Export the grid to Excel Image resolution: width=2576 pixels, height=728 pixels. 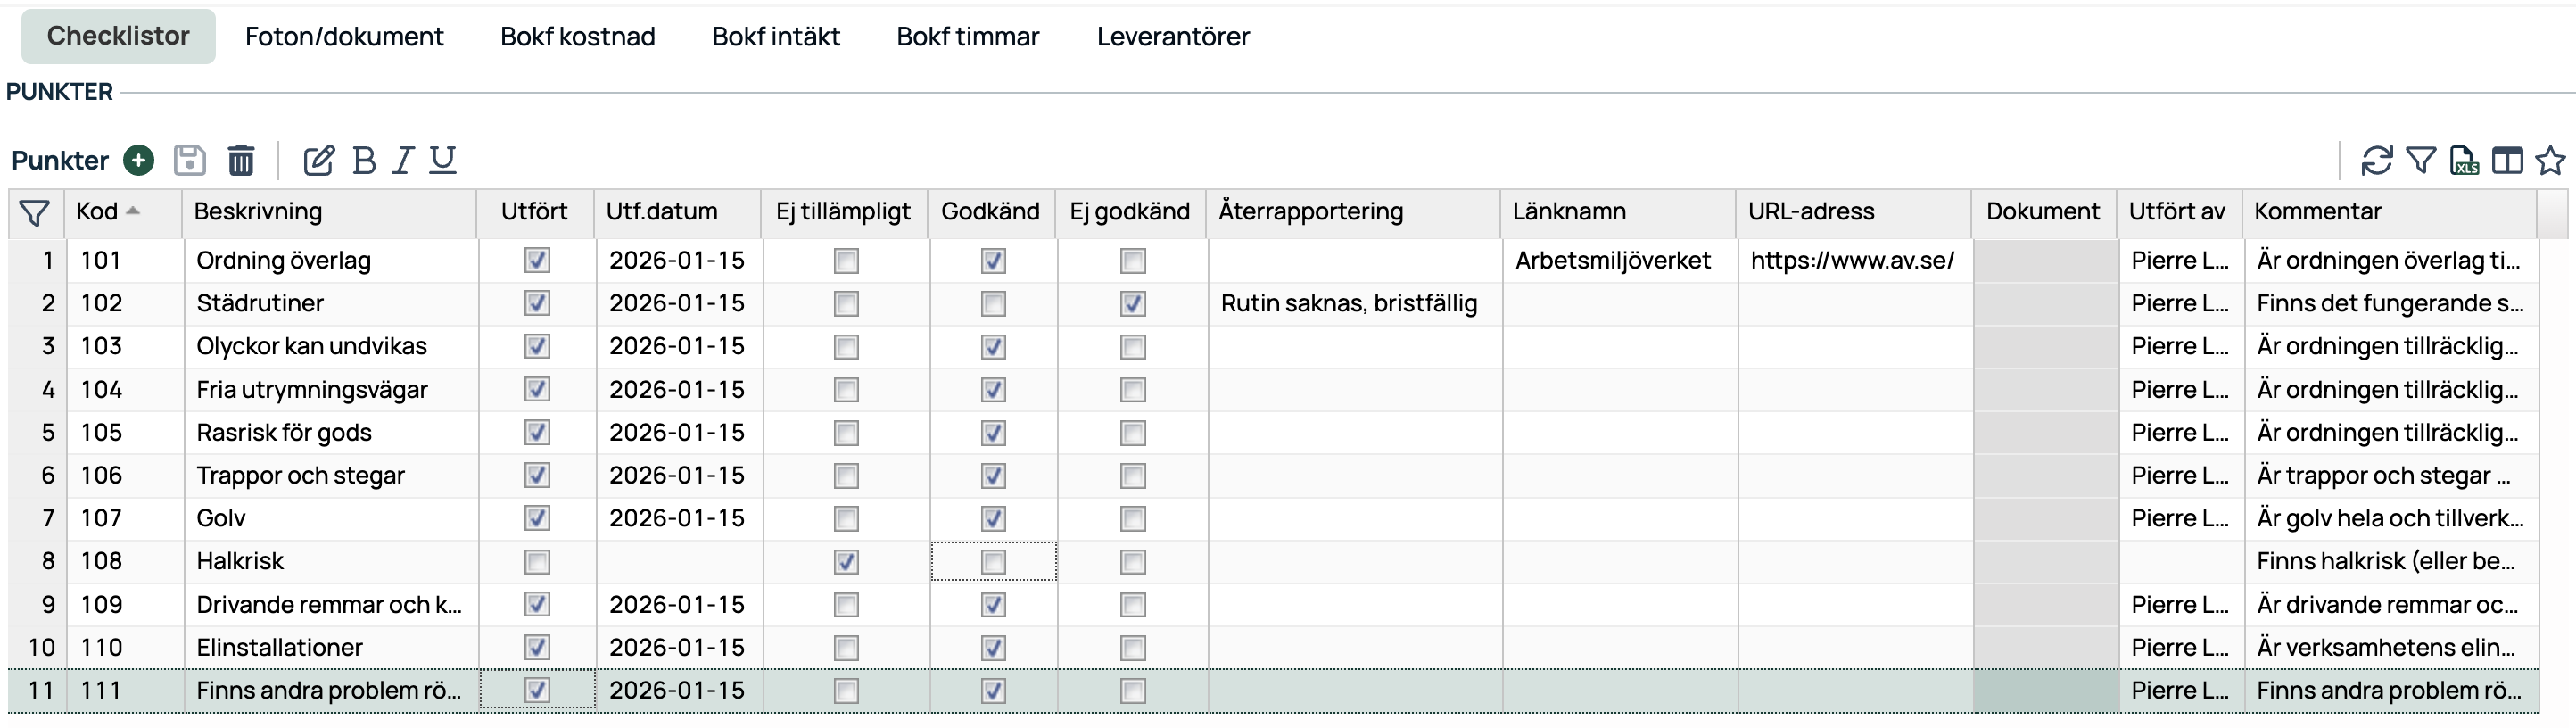[x=2464, y=160]
